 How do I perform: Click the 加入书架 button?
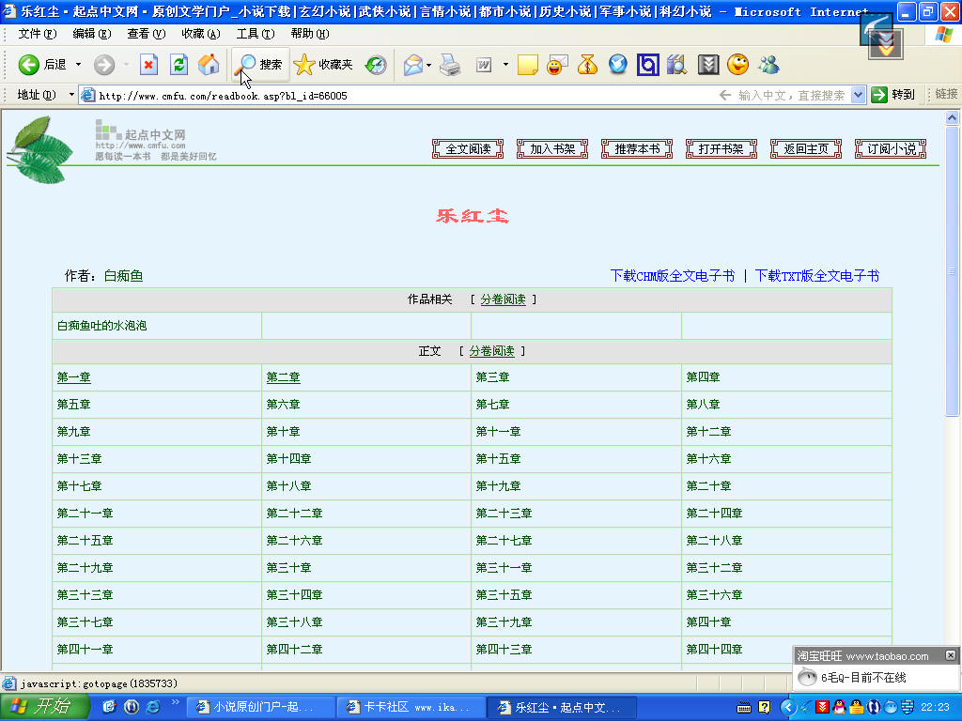tap(552, 149)
